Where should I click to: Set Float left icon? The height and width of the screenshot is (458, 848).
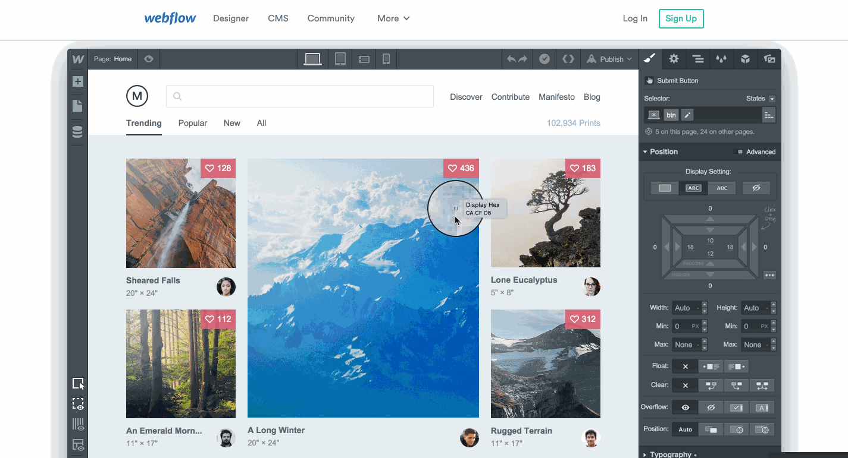pos(711,367)
